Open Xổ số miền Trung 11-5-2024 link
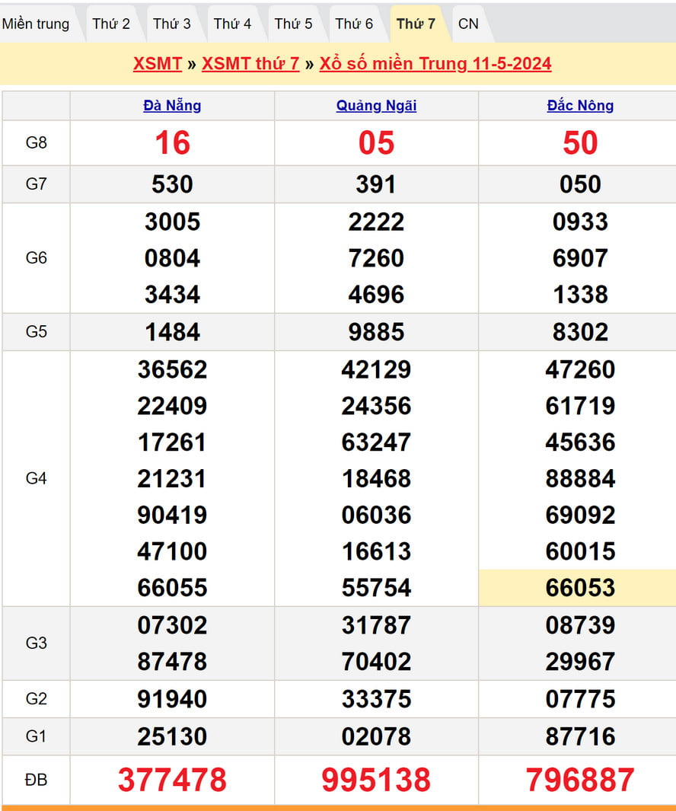The image size is (676, 811). [x=435, y=63]
